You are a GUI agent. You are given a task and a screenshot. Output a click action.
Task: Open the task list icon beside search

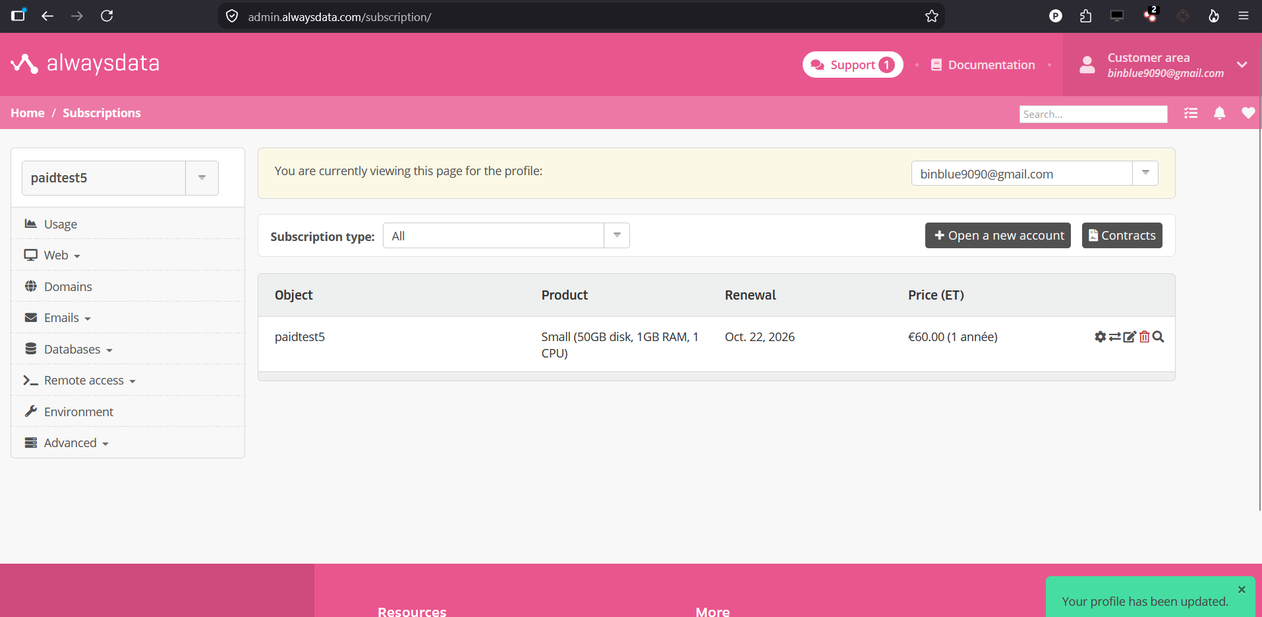pos(1191,113)
